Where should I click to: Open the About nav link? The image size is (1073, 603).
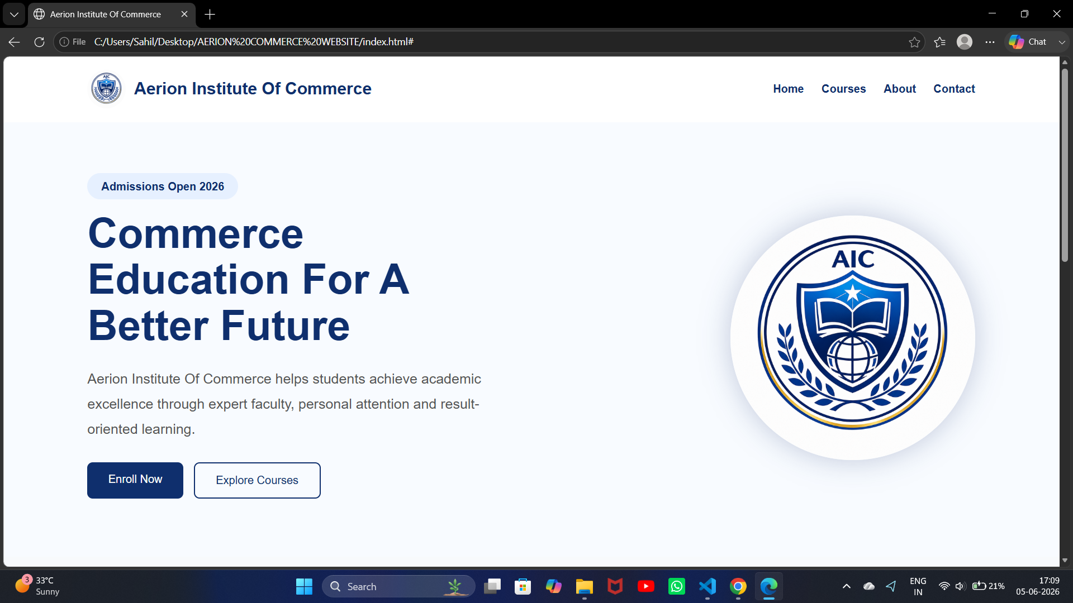[x=900, y=89]
